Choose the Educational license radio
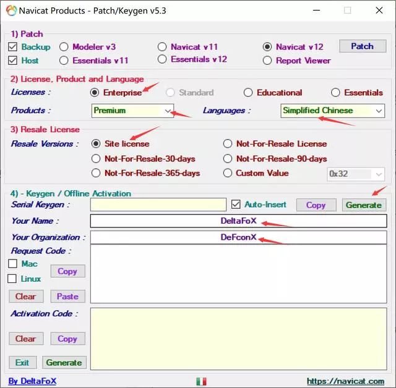396x388 pixels. pyautogui.click(x=248, y=93)
